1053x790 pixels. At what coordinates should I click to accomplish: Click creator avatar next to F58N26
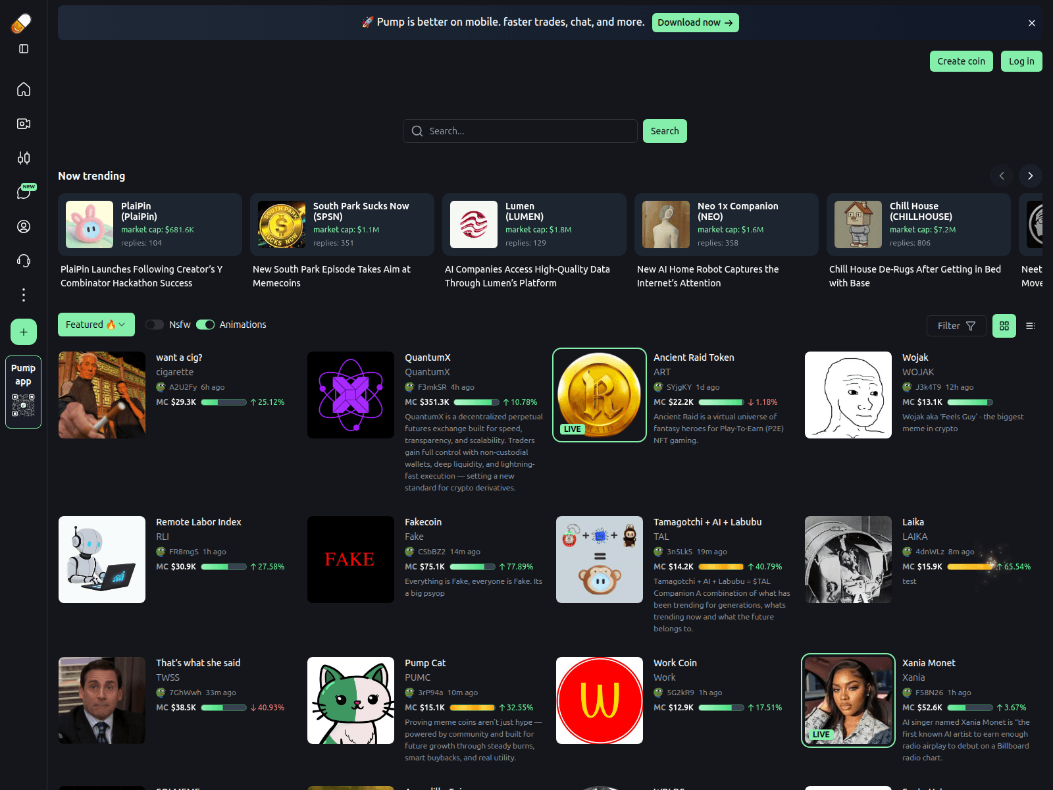tap(907, 693)
